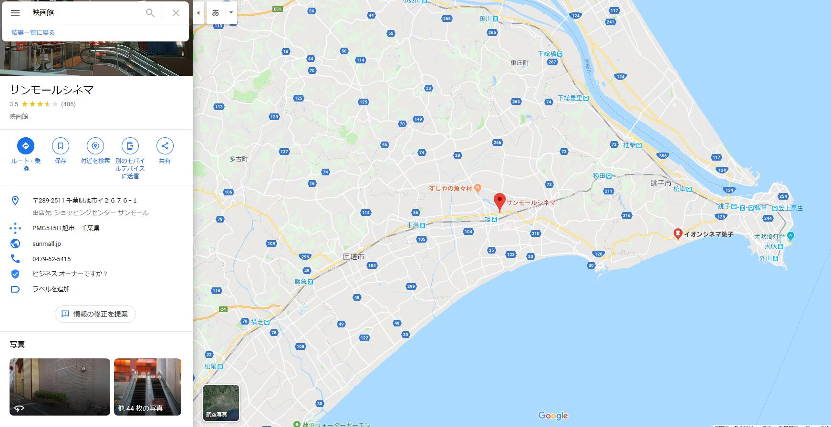Click inside the 映画館 search field
This screenshot has height=427, width=831.
(x=86, y=13)
